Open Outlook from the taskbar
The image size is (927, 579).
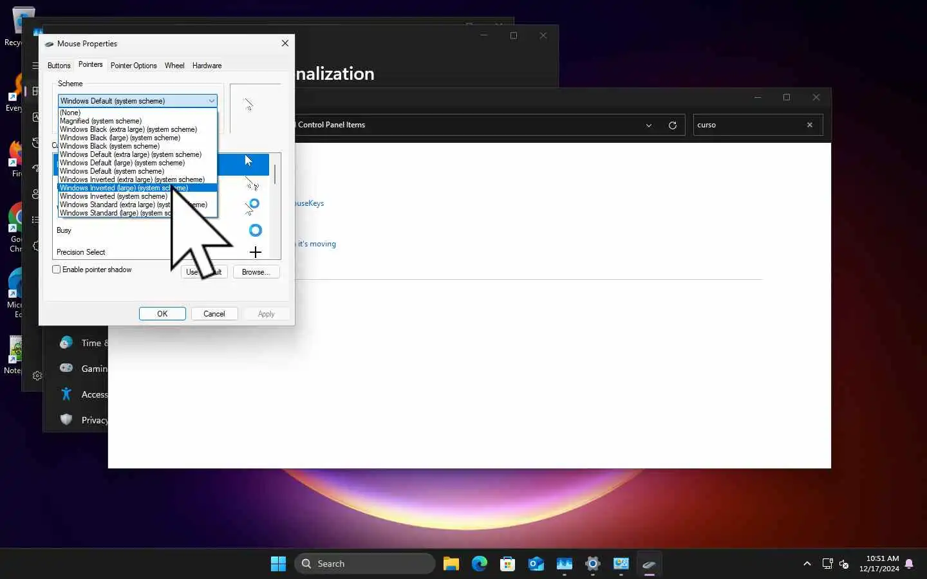pyautogui.click(x=536, y=564)
